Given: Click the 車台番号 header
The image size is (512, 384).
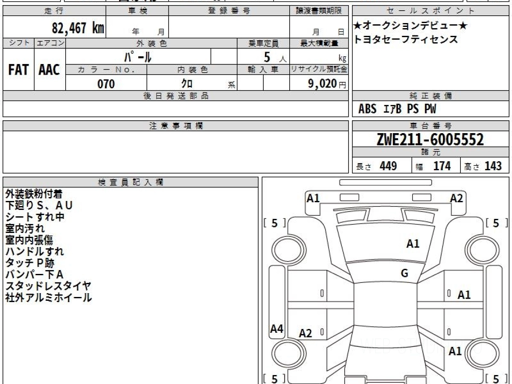Looking at the screenshot, I should click(x=431, y=126).
